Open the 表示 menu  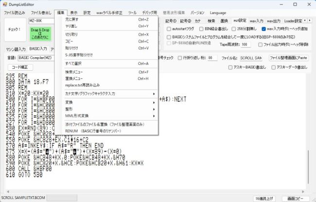point(74,13)
